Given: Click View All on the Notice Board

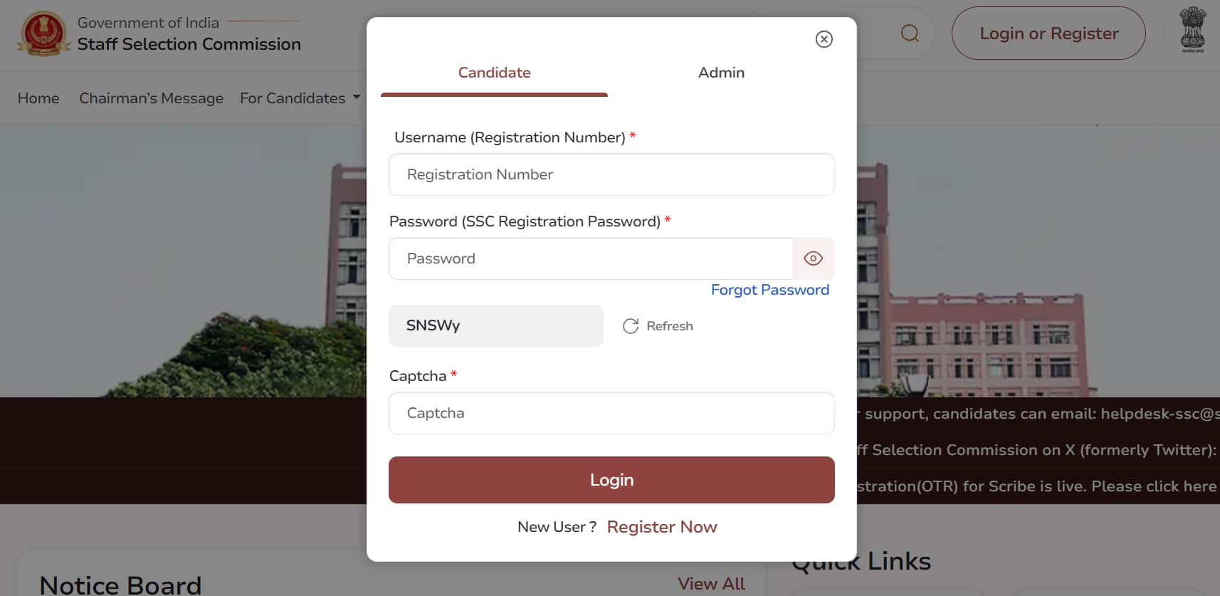Looking at the screenshot, I should point(711,583).
